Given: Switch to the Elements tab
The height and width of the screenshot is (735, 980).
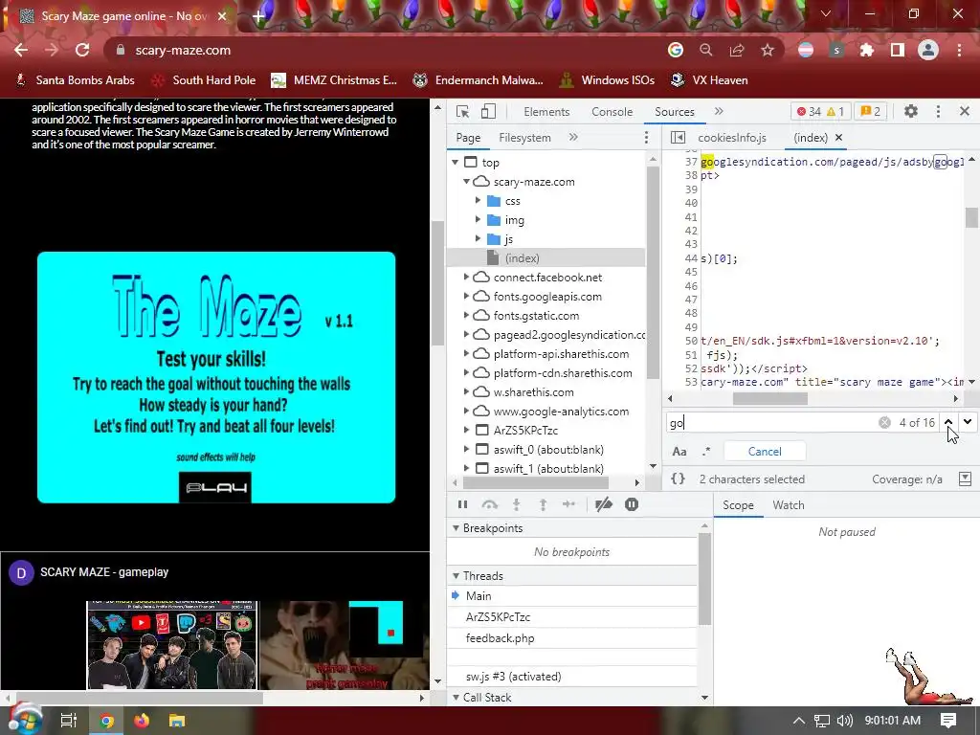Looking at the screenshot, I should click(546, 112).
